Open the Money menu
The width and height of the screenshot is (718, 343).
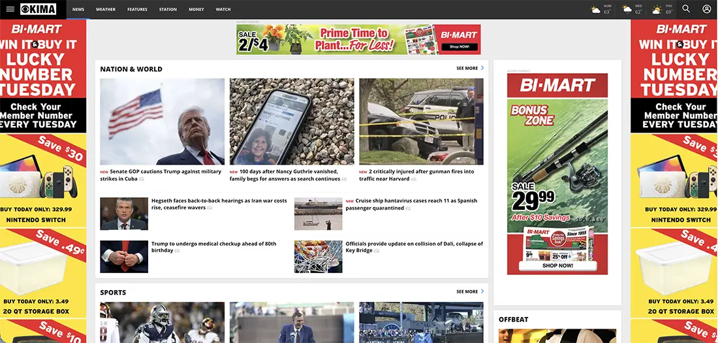click(196, 9)
